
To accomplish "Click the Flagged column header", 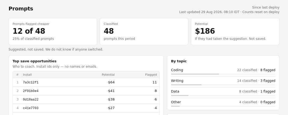I will (151, 75).
